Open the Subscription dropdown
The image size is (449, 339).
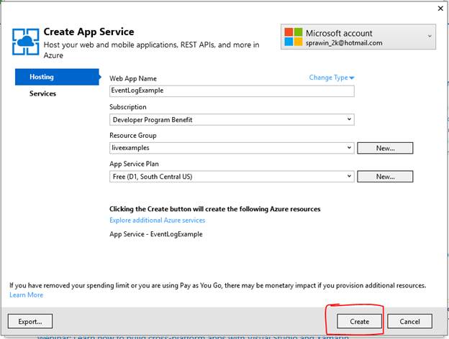(x=350, y=119)
